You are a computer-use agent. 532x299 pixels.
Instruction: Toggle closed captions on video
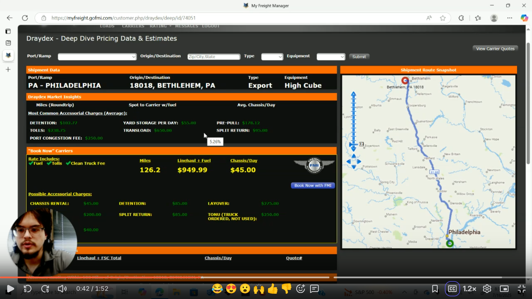(x=452, y=289)
